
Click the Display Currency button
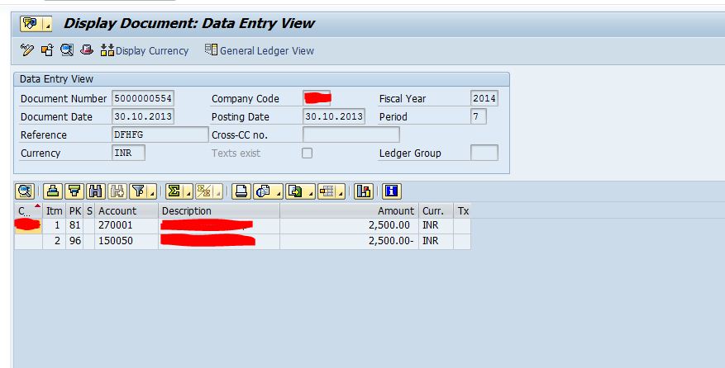click(144, 51)
